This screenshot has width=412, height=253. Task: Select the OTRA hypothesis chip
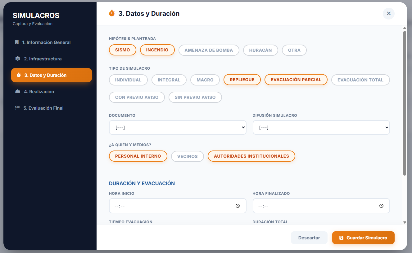294,50
